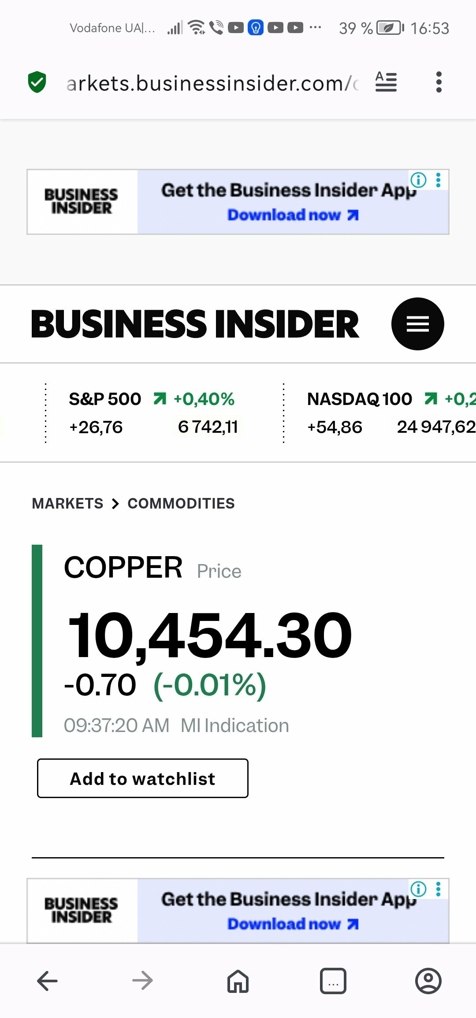Open the Commodities breadcrumb link
This screenshot has height=1018, width=476.
(x=181, y=503)
